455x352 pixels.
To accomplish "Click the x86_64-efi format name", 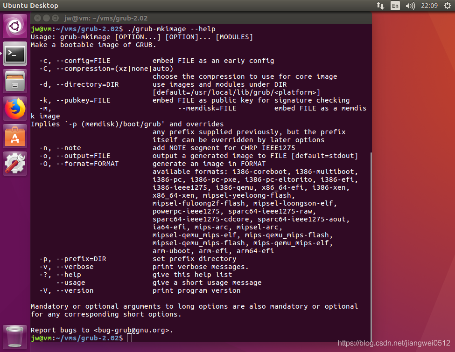I will coord(282,187).
